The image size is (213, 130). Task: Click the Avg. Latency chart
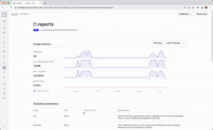[x=115, y=74]
